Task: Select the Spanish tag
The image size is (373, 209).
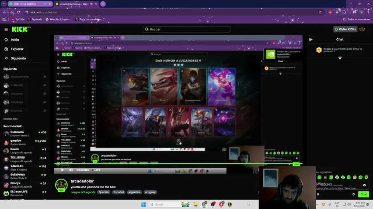Action: tap(104, 192)
